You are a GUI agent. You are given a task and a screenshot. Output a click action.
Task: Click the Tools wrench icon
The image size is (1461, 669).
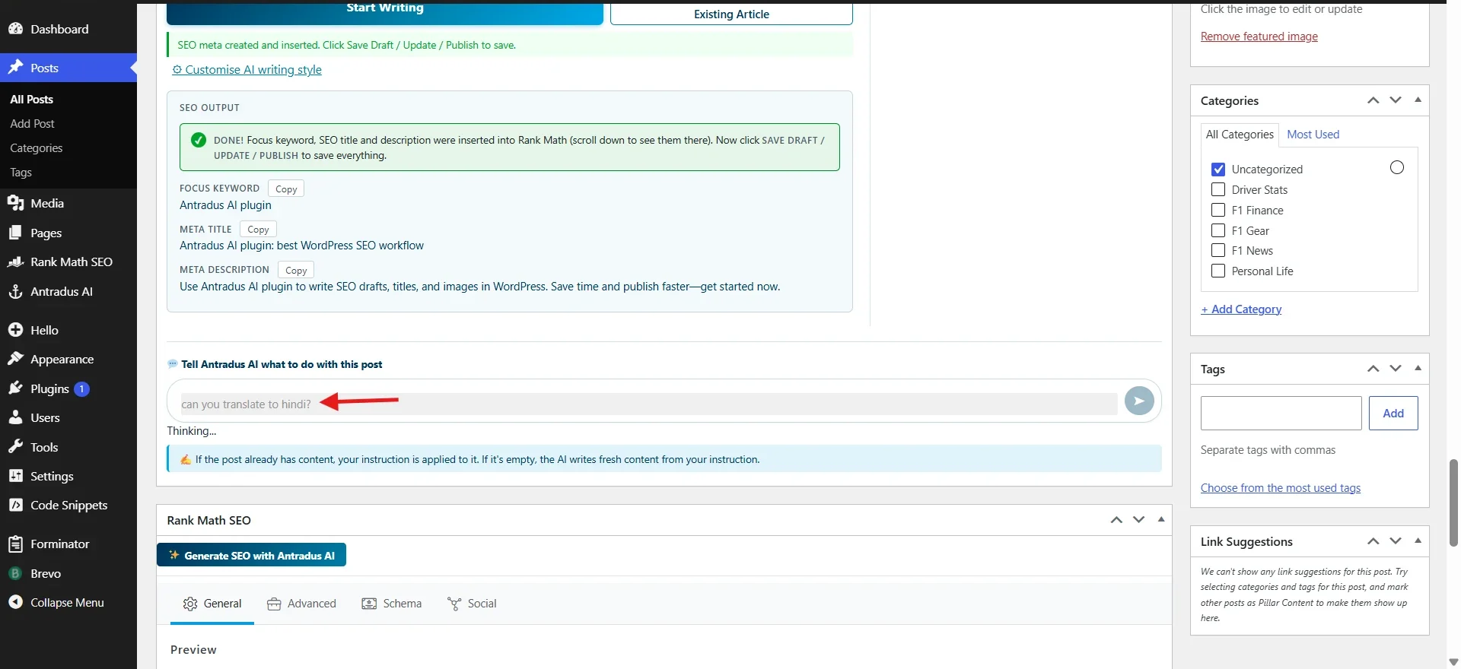pyautogui.click(x=15, y=447)
